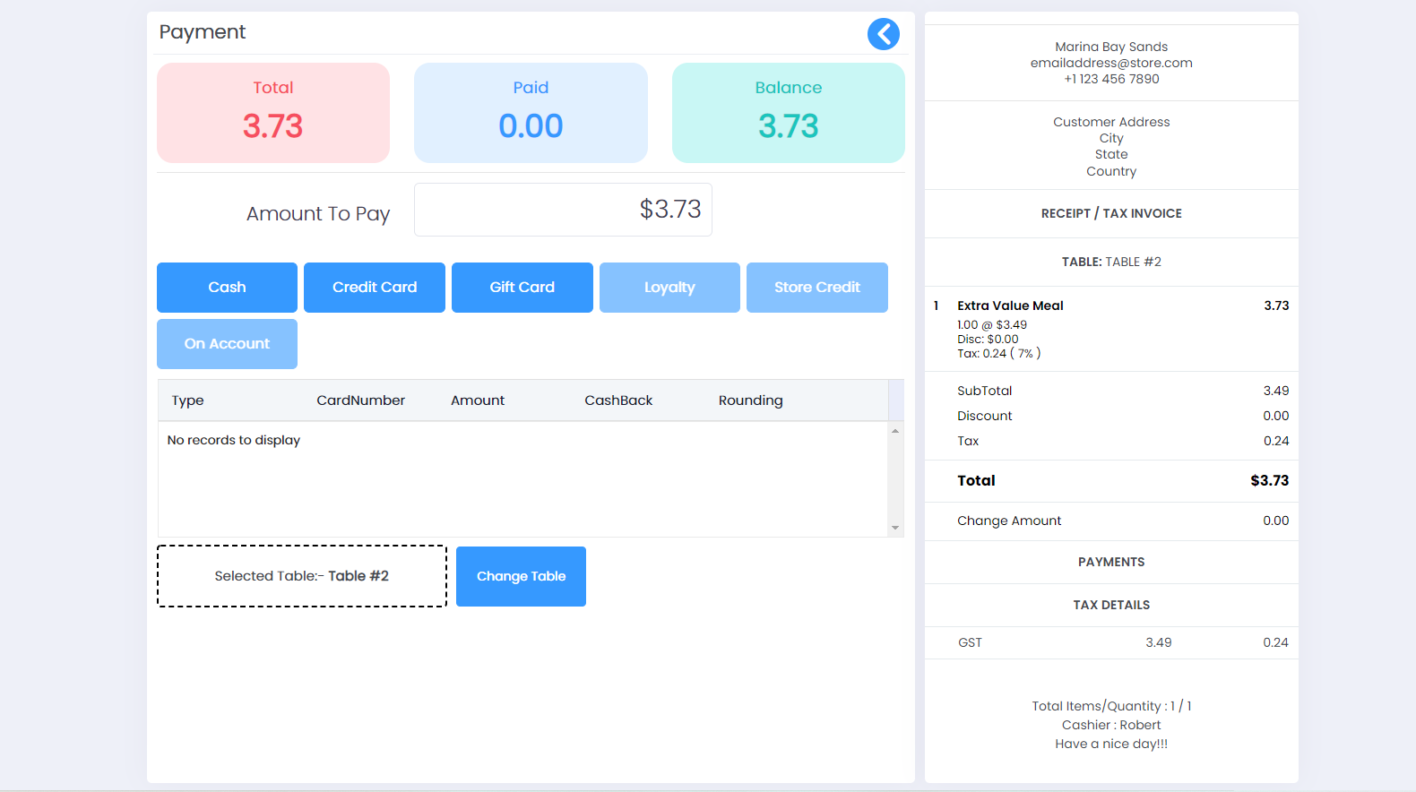Click the Amount column header
Image resolution: width=1416 pixels, height=792 pixels.
(x=478, y=400)
